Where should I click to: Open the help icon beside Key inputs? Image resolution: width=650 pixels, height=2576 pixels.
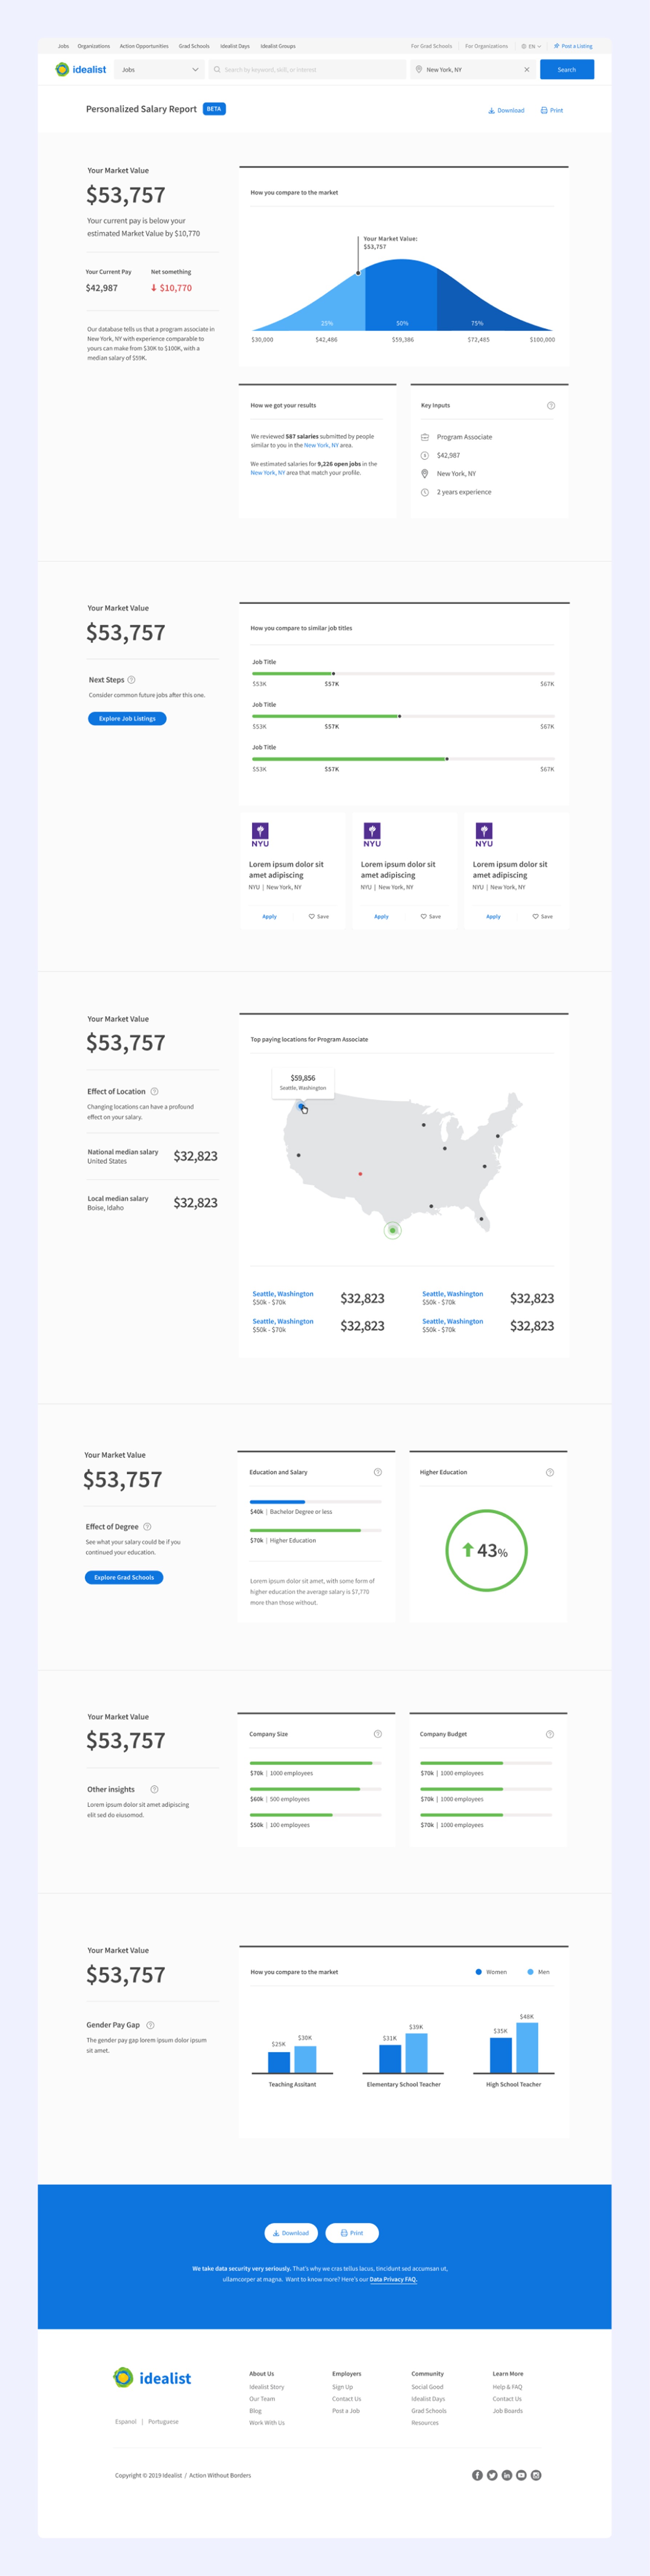(551, 405)
